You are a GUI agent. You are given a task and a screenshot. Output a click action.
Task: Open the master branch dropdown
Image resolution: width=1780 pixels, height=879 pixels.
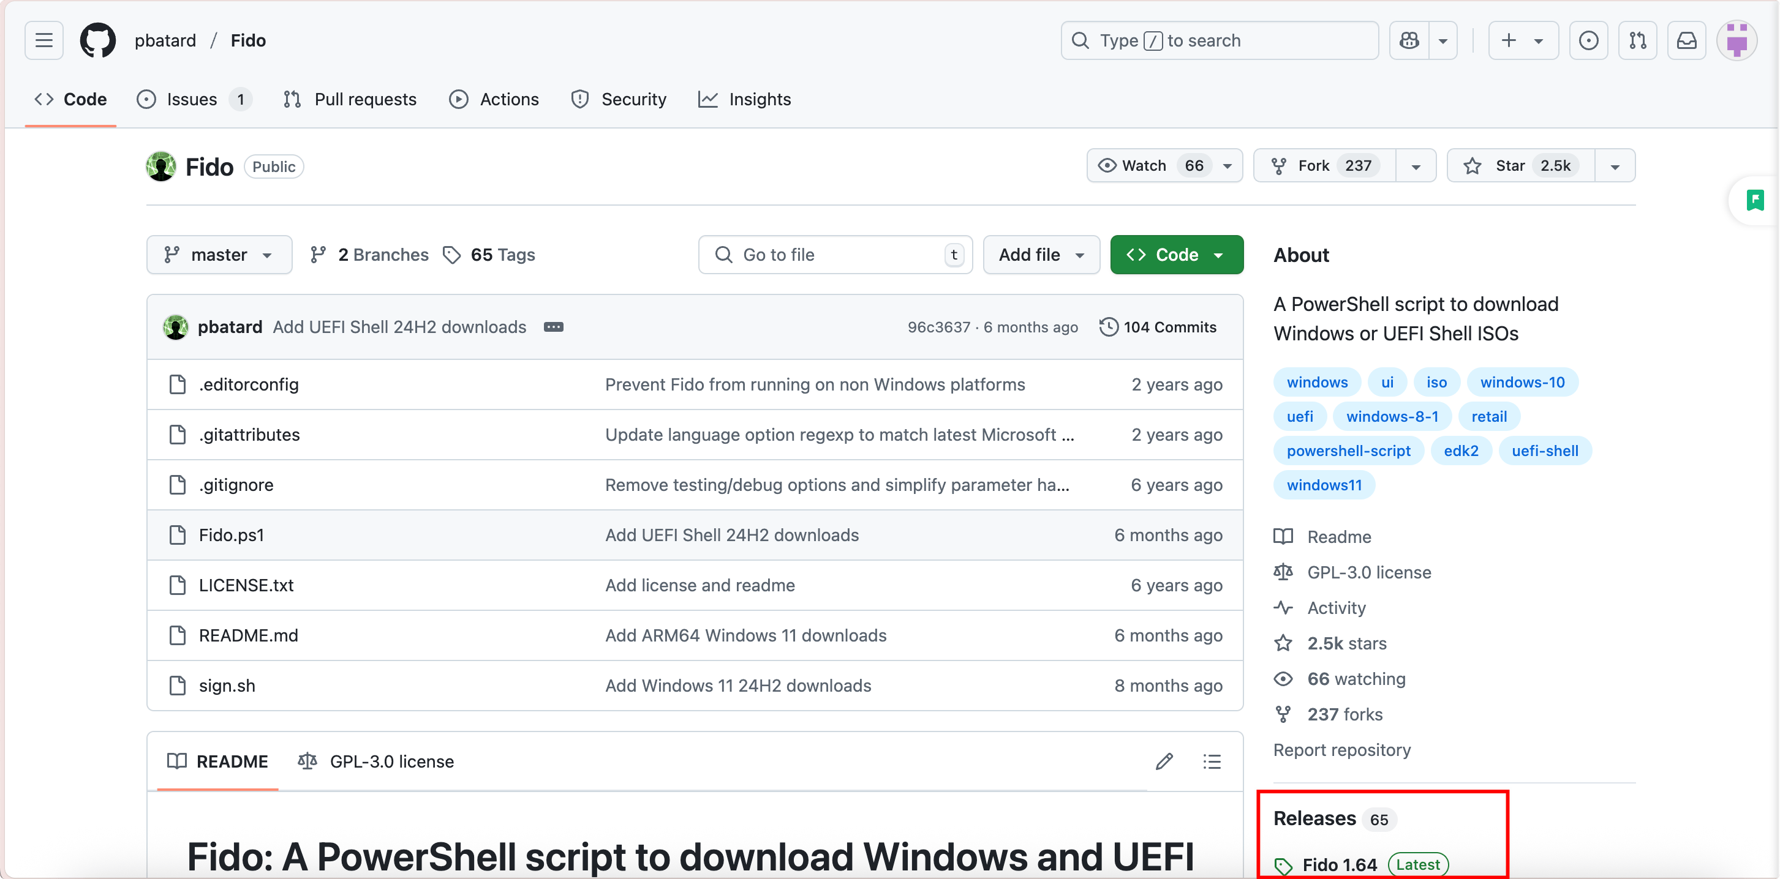tap(218, 255)
